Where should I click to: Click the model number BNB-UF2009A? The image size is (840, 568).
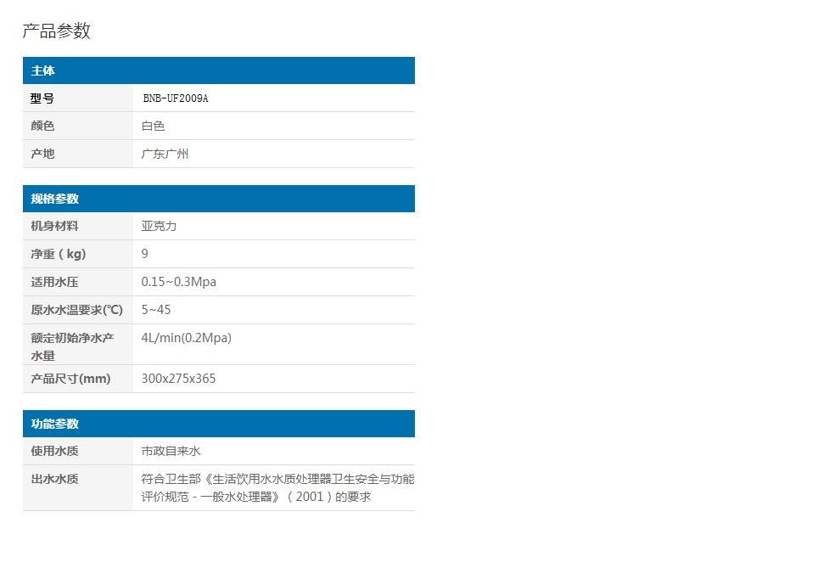[176, 98]
